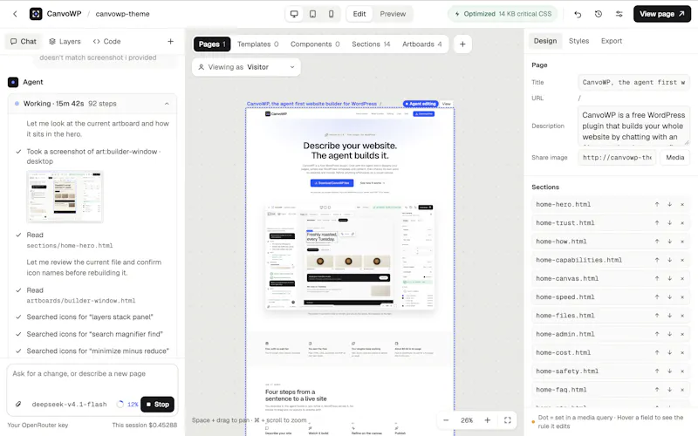Viewport: 698px width, 436px height.
Task: Select the Components tab
Action: (x=315, y=44)
